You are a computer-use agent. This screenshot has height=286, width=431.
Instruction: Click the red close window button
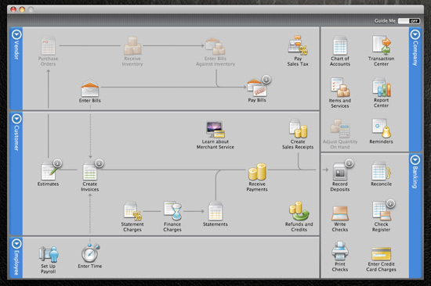pyautogui.click(x=13, y=9)
